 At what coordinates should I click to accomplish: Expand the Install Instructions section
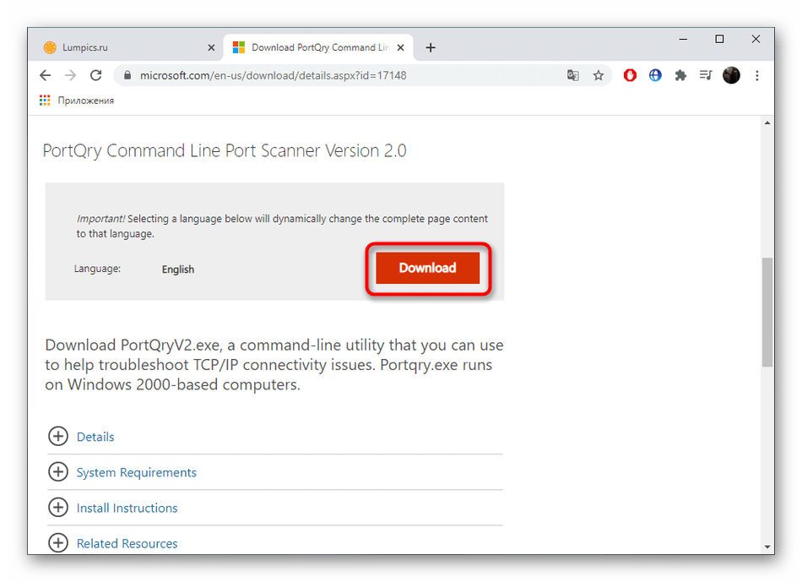[x=58, y=508]
